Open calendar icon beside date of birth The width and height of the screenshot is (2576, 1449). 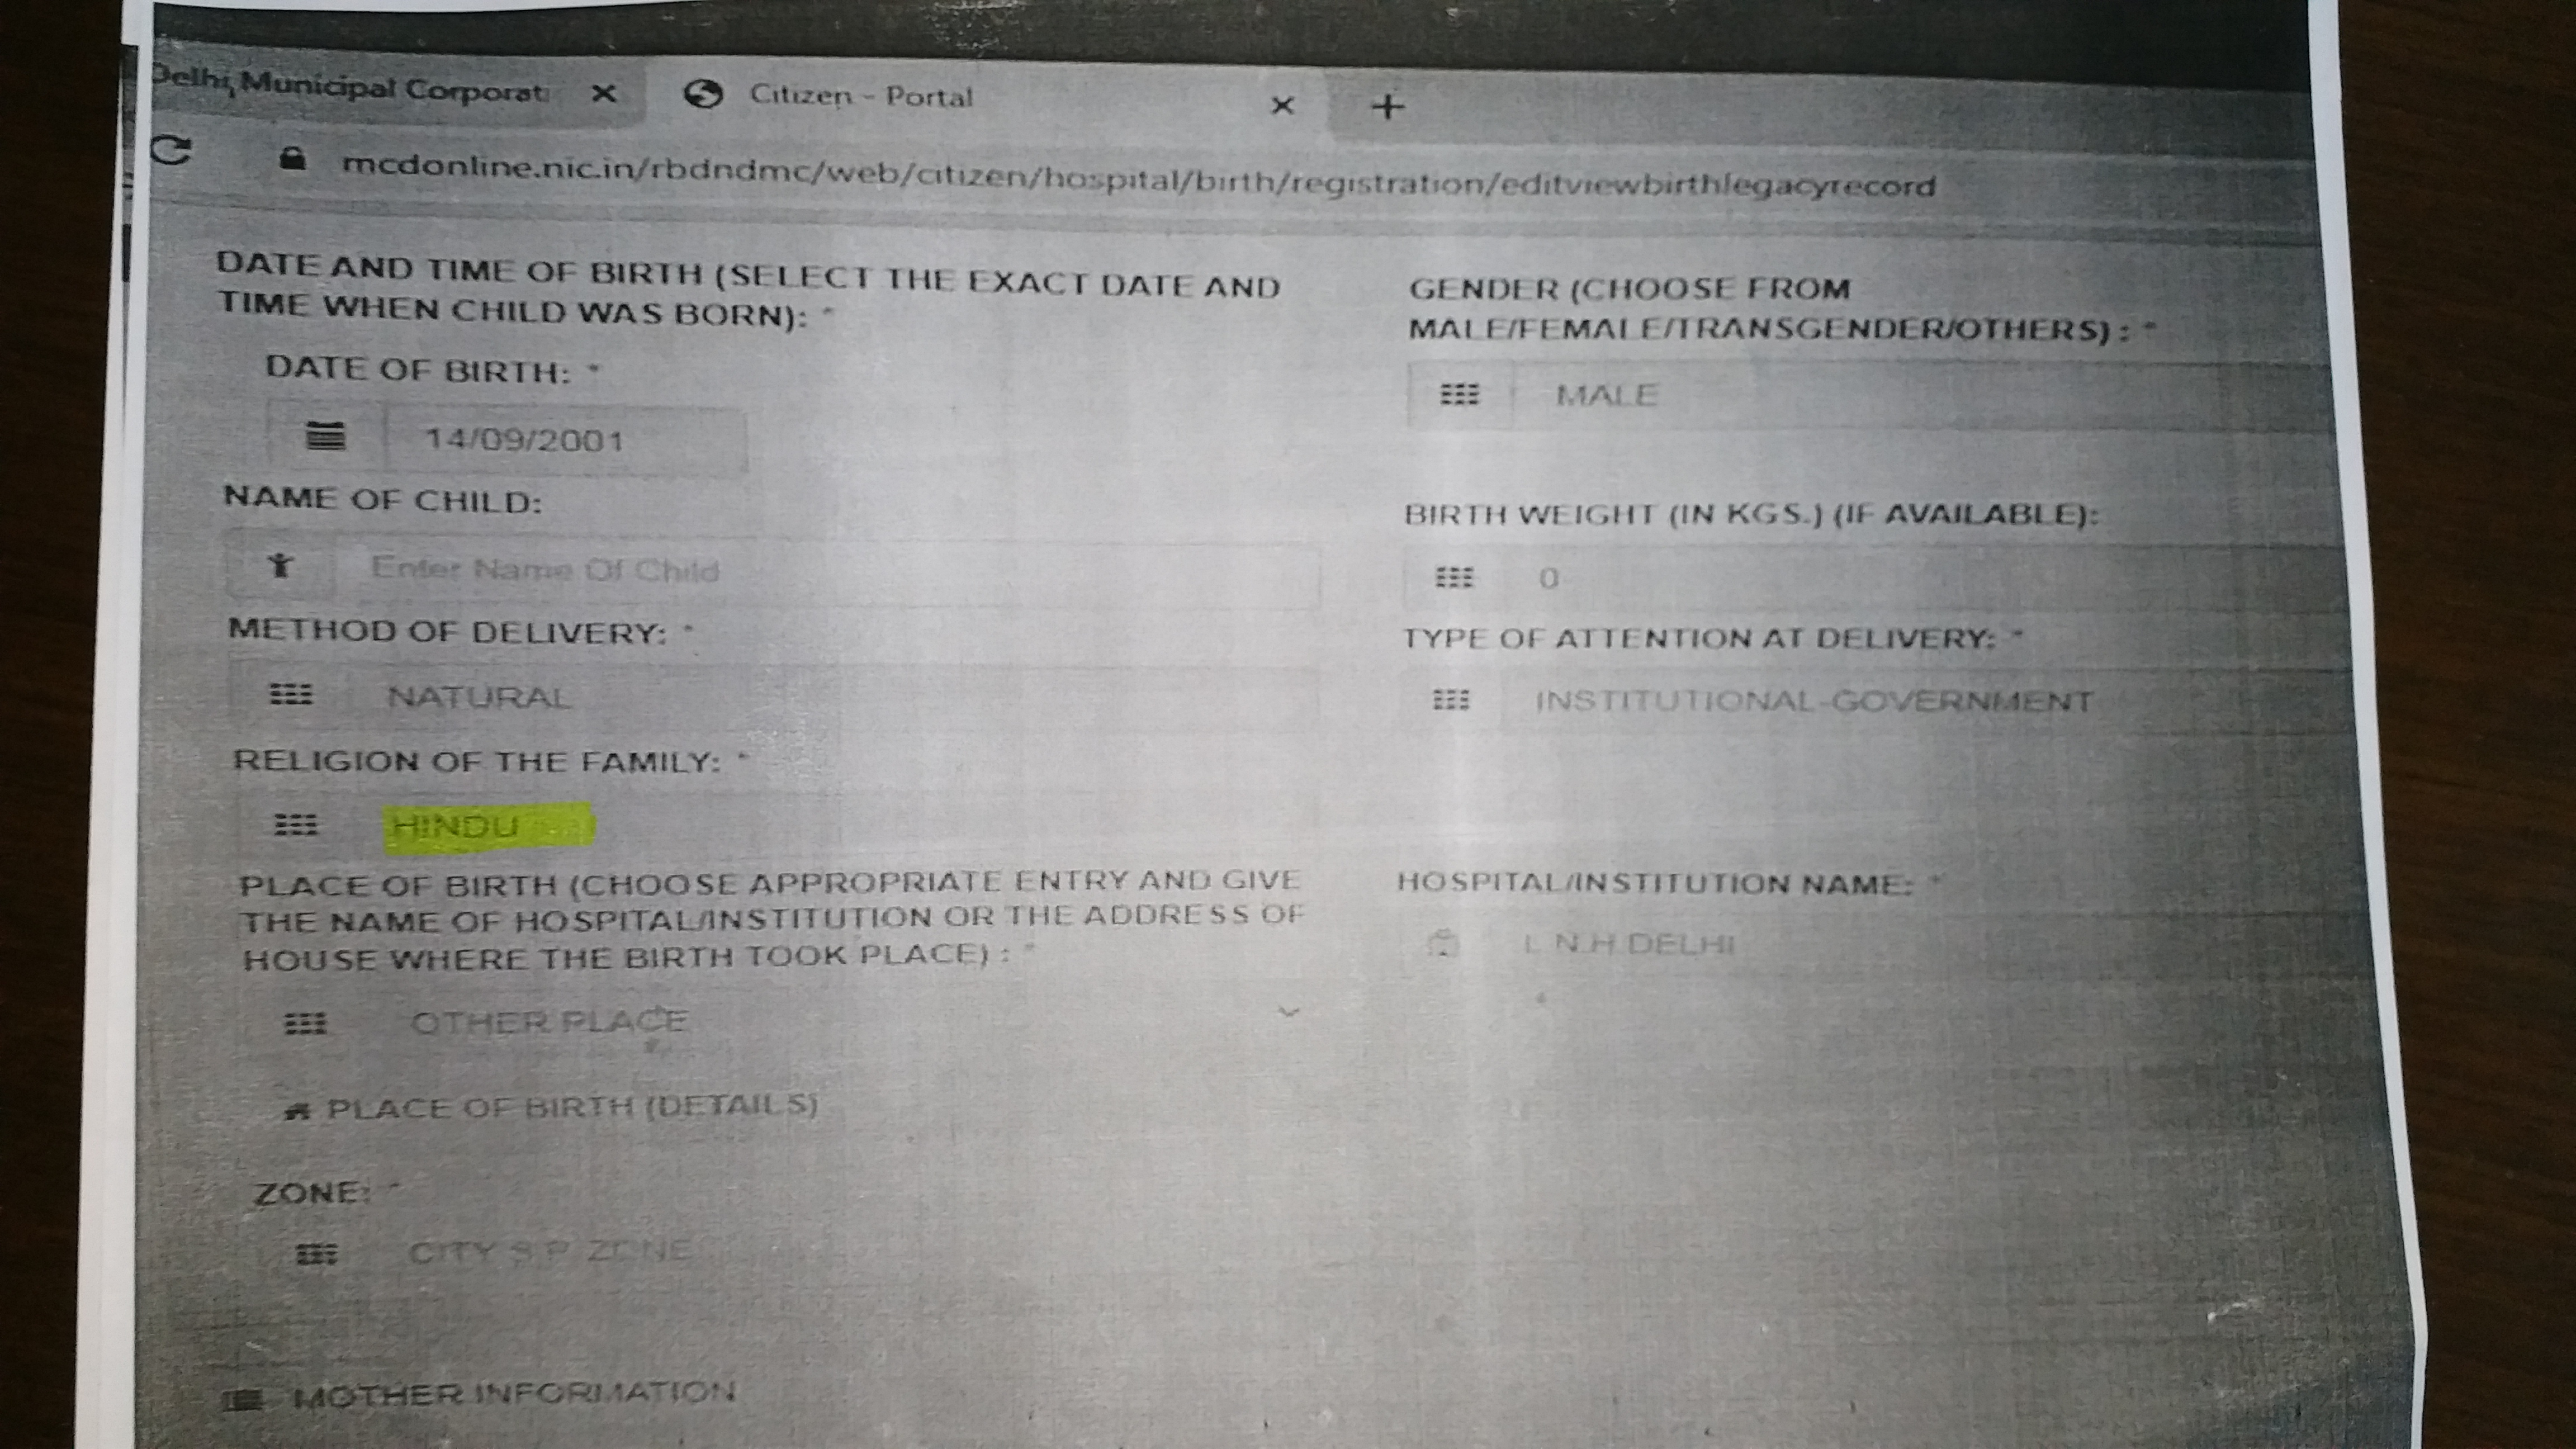click(325, 436)
